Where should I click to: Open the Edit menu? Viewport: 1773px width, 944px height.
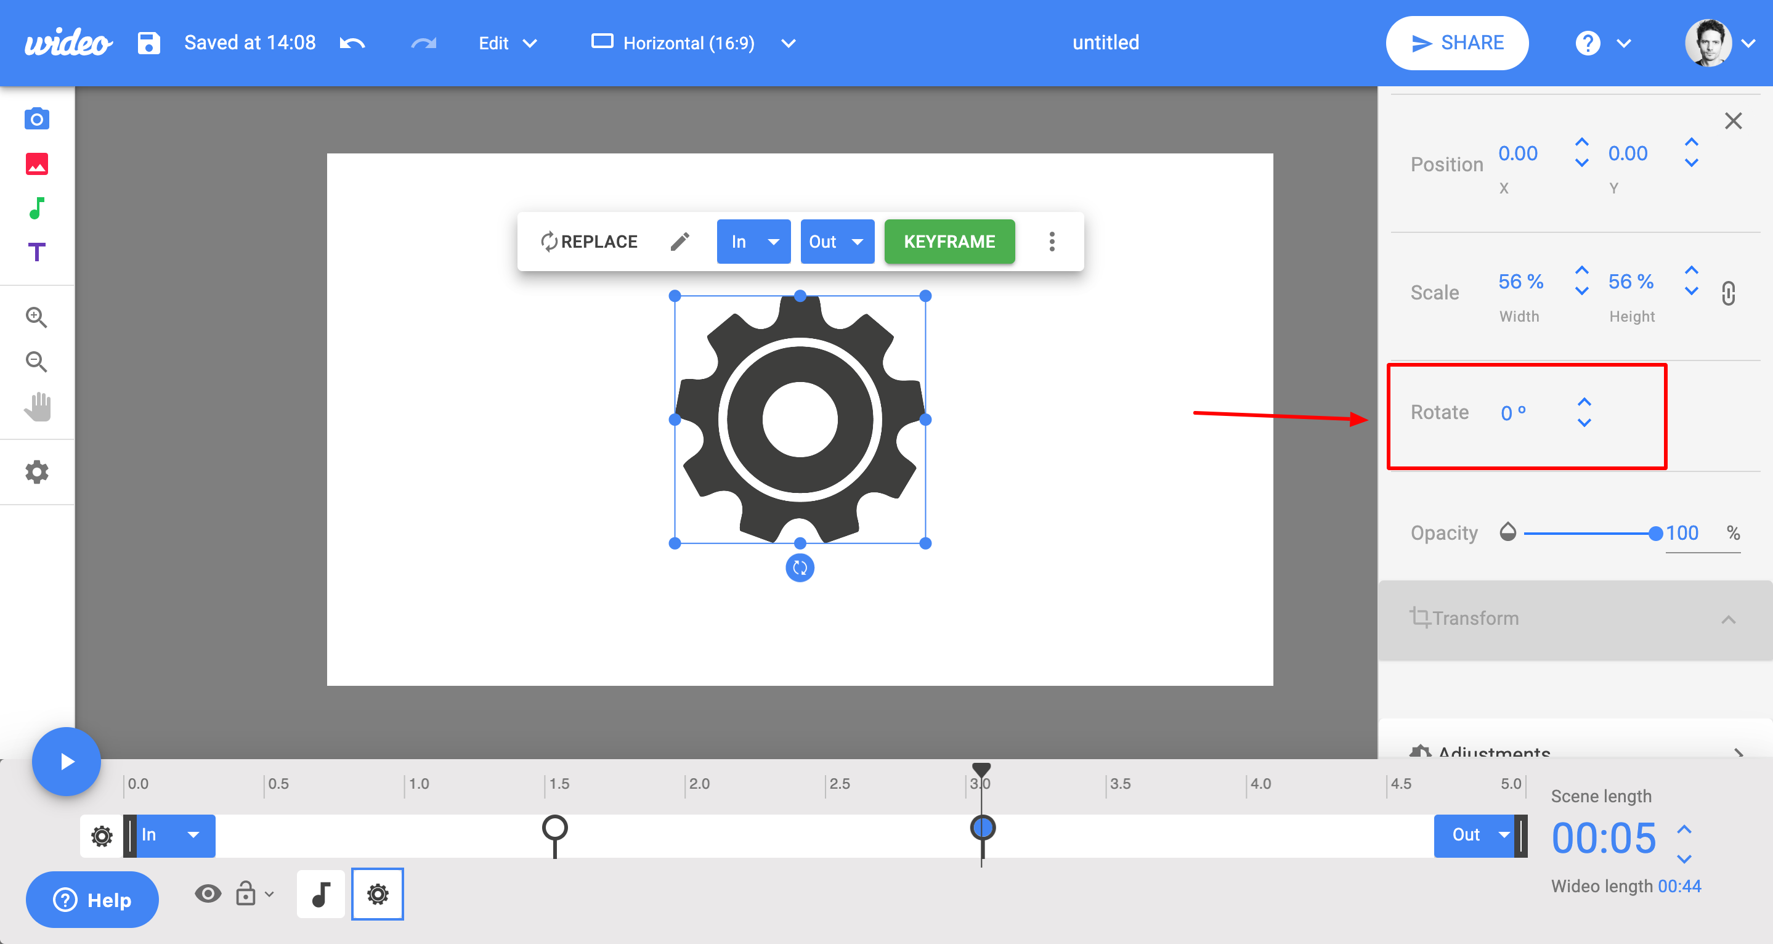click(x=507, y=43)
